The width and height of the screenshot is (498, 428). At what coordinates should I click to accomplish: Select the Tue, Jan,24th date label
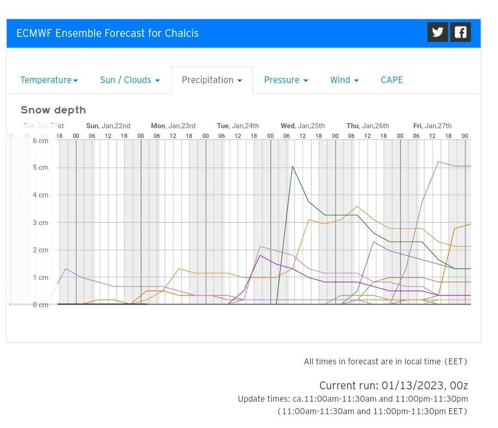click(237, 126)
